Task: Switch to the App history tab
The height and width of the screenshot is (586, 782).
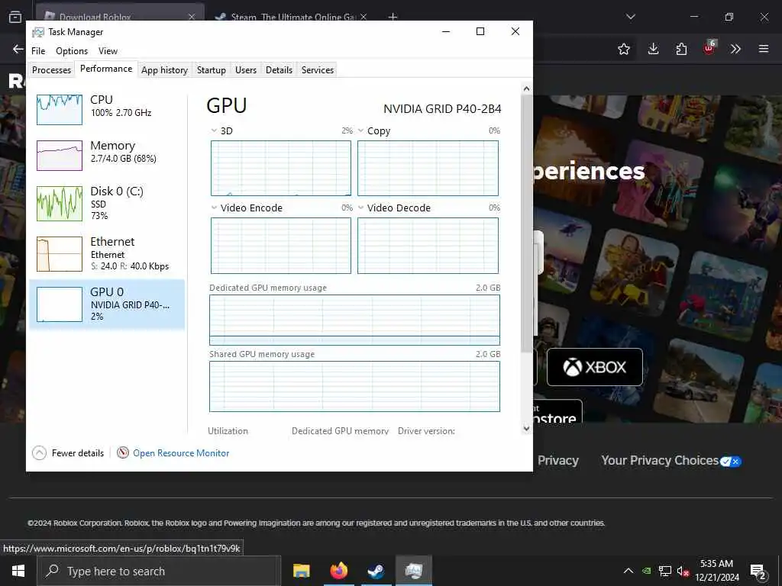Action: 164,69
